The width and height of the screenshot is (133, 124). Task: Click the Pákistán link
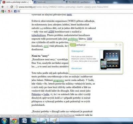pos(36,94)
